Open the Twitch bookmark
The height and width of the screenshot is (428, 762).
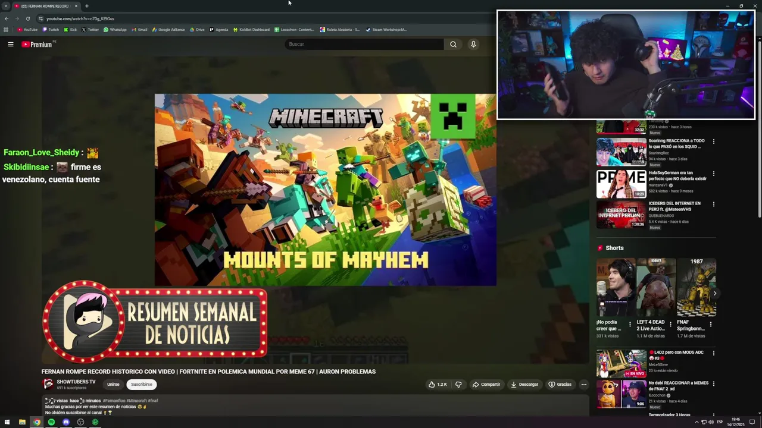click(51, 30)
